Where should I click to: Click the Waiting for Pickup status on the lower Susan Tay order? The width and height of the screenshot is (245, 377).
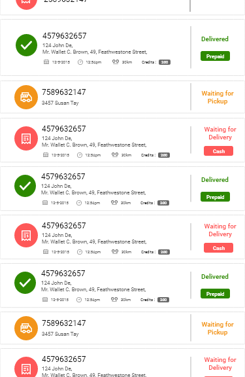[x=218, y=328]
